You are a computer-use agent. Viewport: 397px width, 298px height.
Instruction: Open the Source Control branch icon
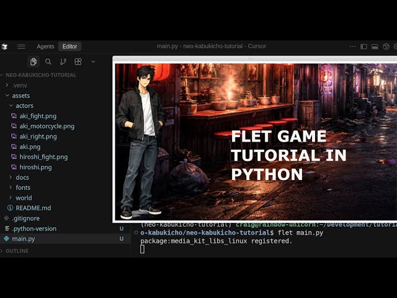[x=63, y=61]
